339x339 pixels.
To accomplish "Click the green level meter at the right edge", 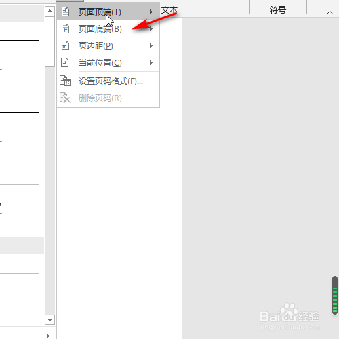I will [x=335, y=295].
